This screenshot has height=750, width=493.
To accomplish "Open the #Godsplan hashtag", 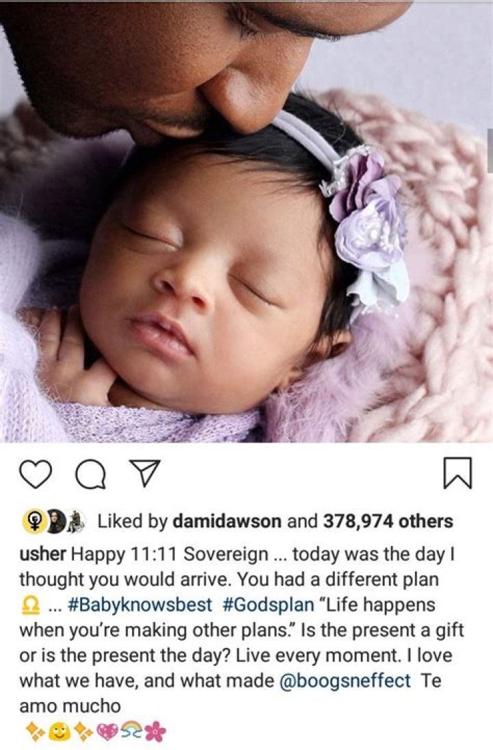I will coord(268,605).
